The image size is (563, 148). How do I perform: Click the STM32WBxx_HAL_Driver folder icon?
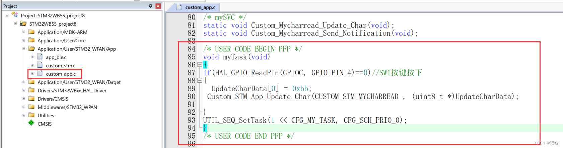31,90
